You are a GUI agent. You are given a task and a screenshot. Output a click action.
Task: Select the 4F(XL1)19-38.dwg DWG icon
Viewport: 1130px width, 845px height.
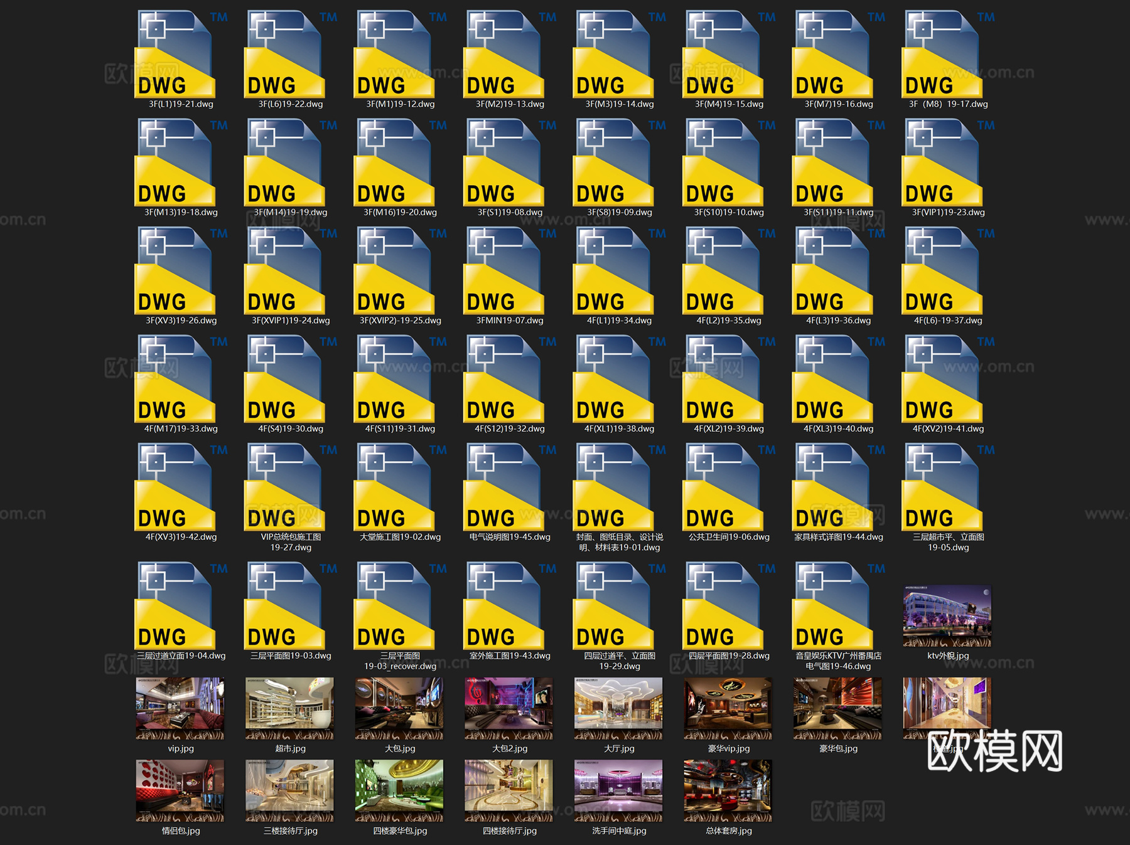click(613, 379)
